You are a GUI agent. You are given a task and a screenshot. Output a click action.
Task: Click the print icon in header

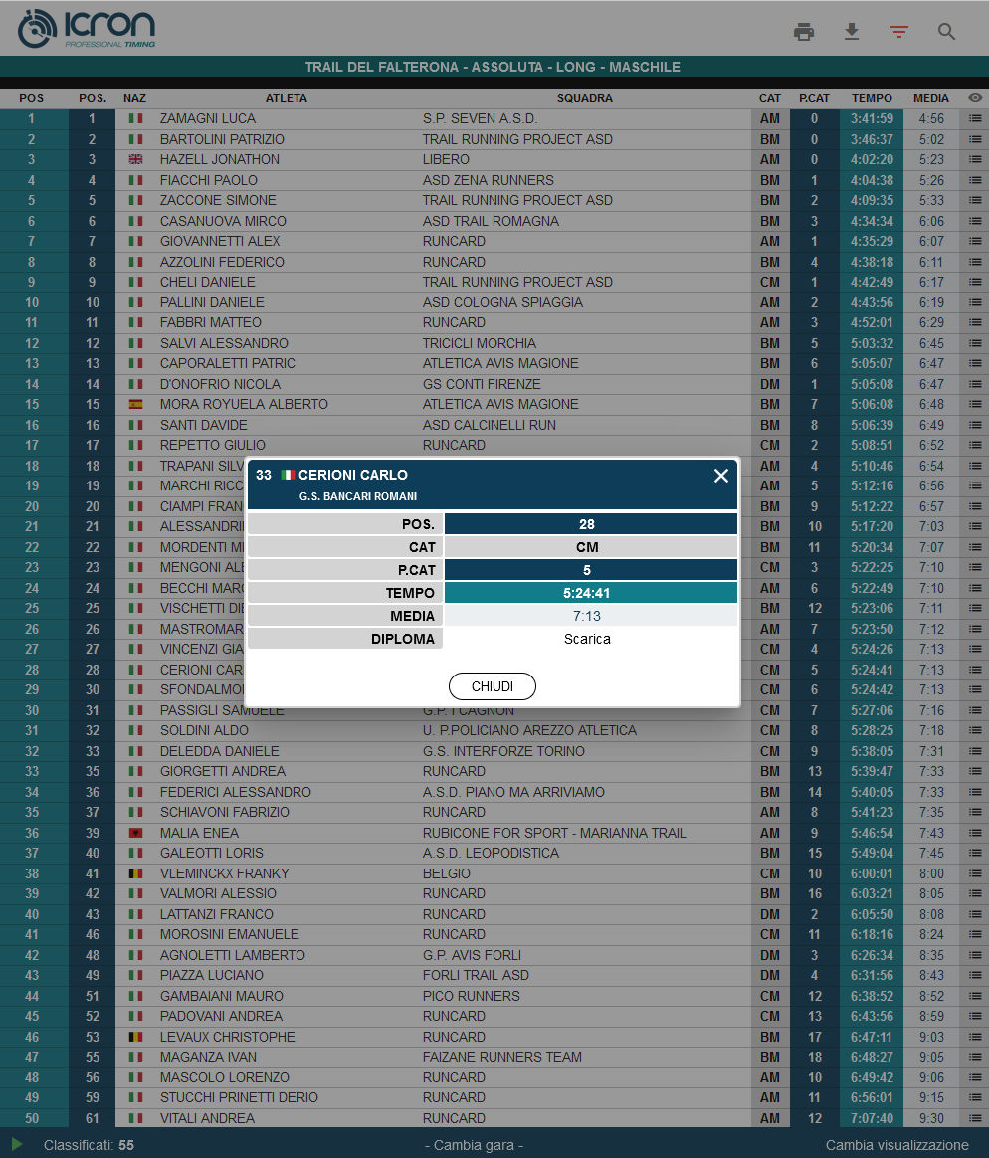[x=804, y=32]
